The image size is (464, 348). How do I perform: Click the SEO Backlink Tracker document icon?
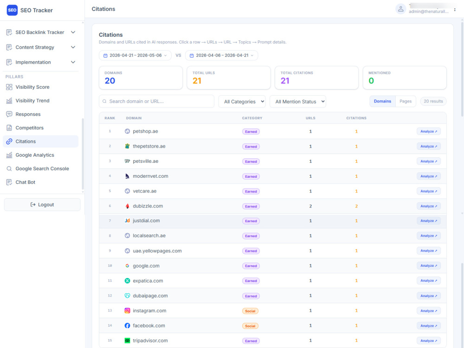[9, 32]
